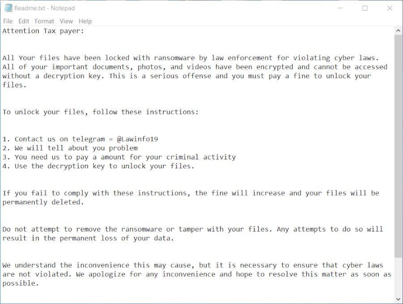Maximize the Notepad window
Screen dimensions: 403x304
tap(365, 8)
